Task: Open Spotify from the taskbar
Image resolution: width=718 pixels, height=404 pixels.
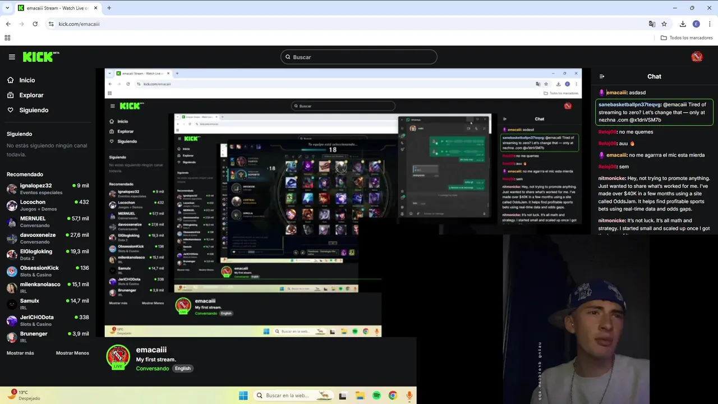Action: tap(376, 396)
